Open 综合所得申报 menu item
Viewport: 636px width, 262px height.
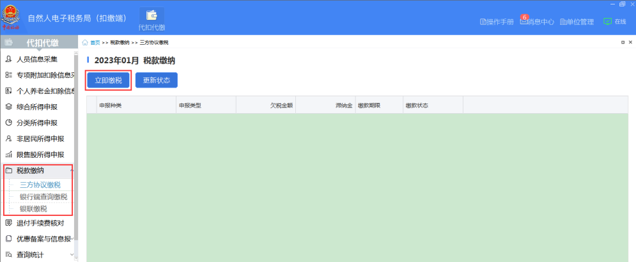coord(37,107)
